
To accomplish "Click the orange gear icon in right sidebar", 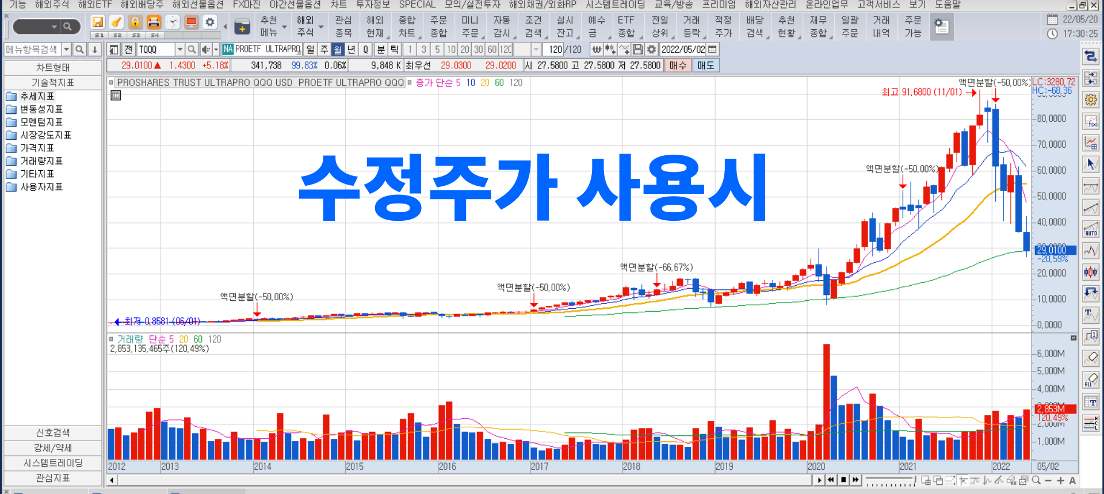I will pos(1090,99).
